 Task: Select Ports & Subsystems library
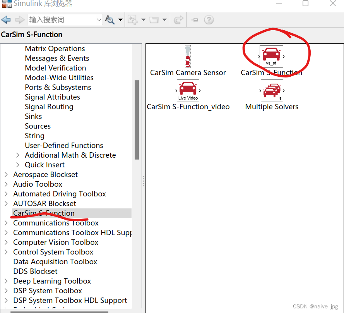coord(58,87)
